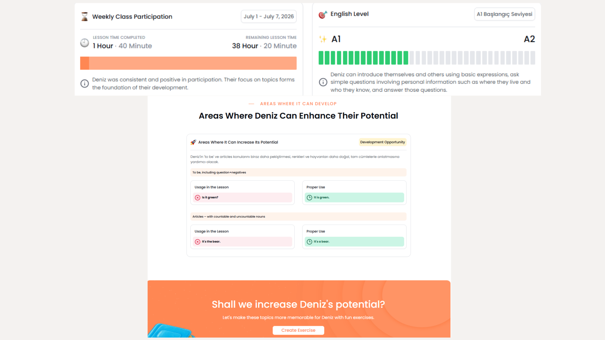Select the 'To be, including question+negatives' topic row

298,173
